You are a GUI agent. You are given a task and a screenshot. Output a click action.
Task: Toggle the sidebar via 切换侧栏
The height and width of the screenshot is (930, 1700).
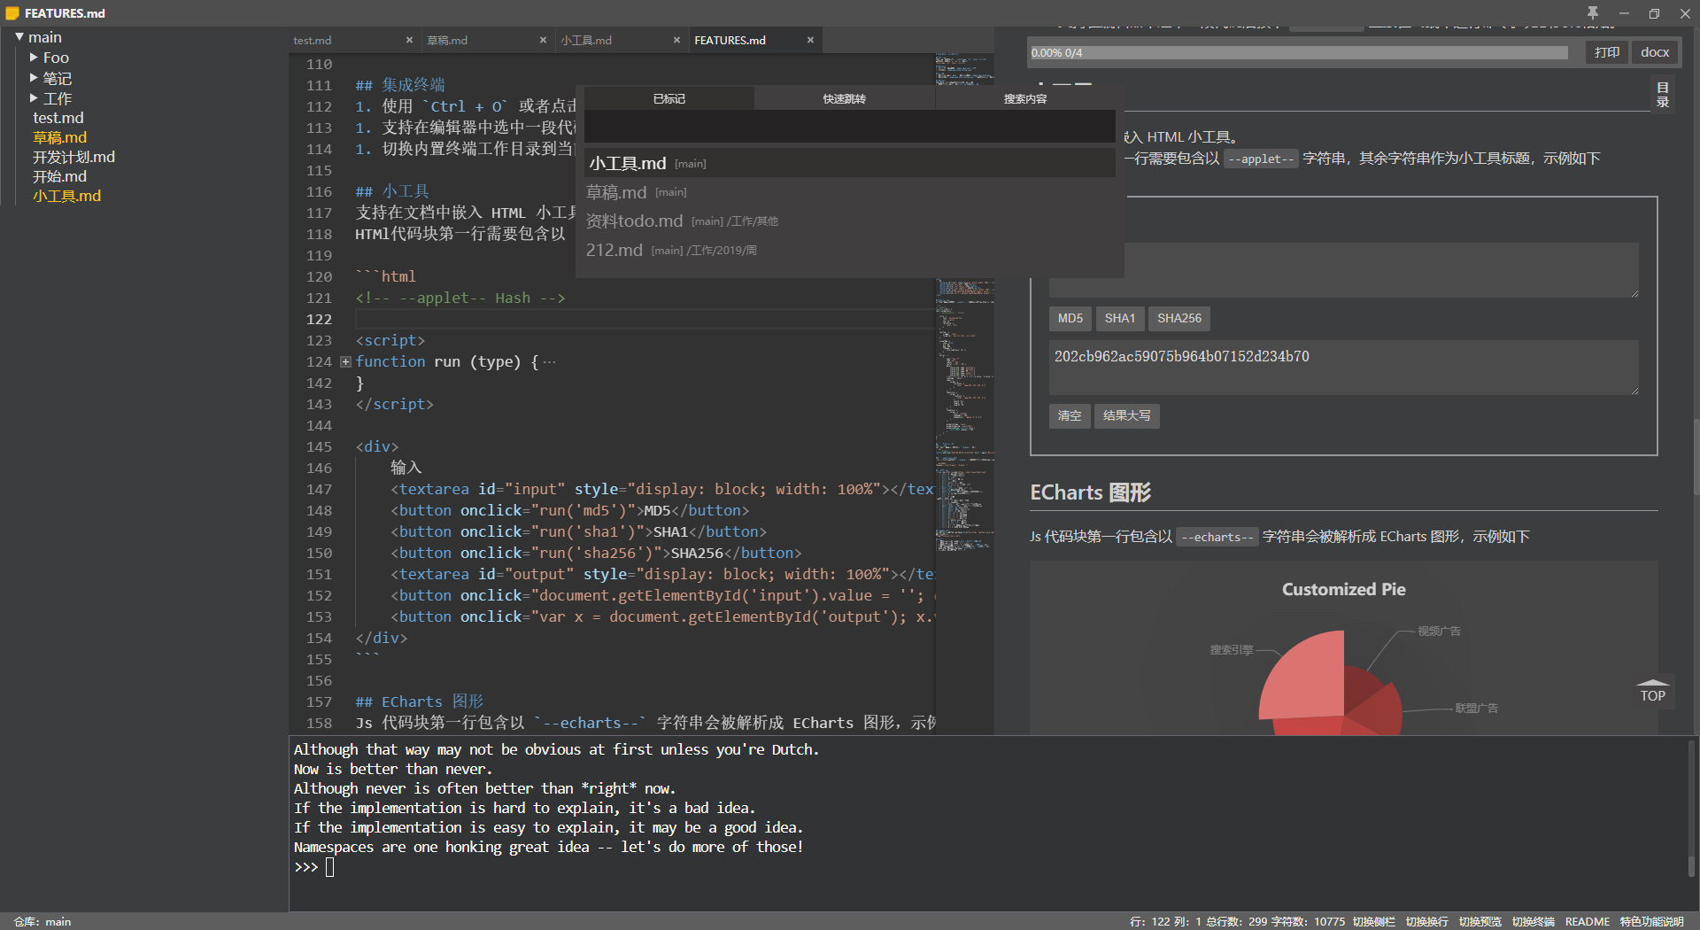(1373, 921)
